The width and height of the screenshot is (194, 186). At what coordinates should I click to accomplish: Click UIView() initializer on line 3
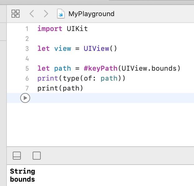click(100, 48)
